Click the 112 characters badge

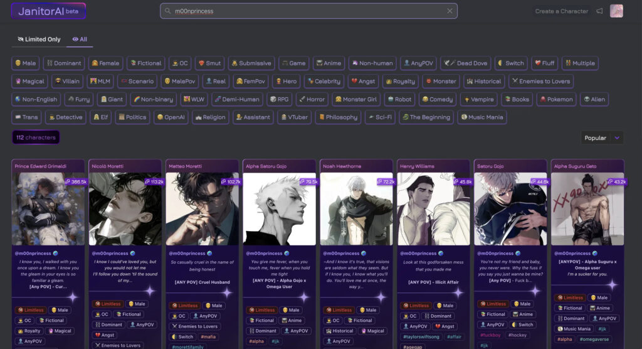(36, 137)
